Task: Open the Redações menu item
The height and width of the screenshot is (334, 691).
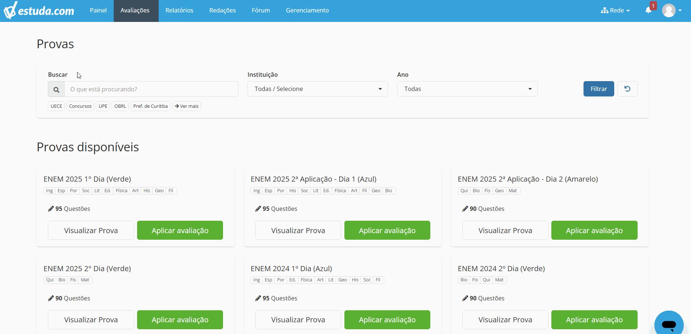Action: coord(223,11)
